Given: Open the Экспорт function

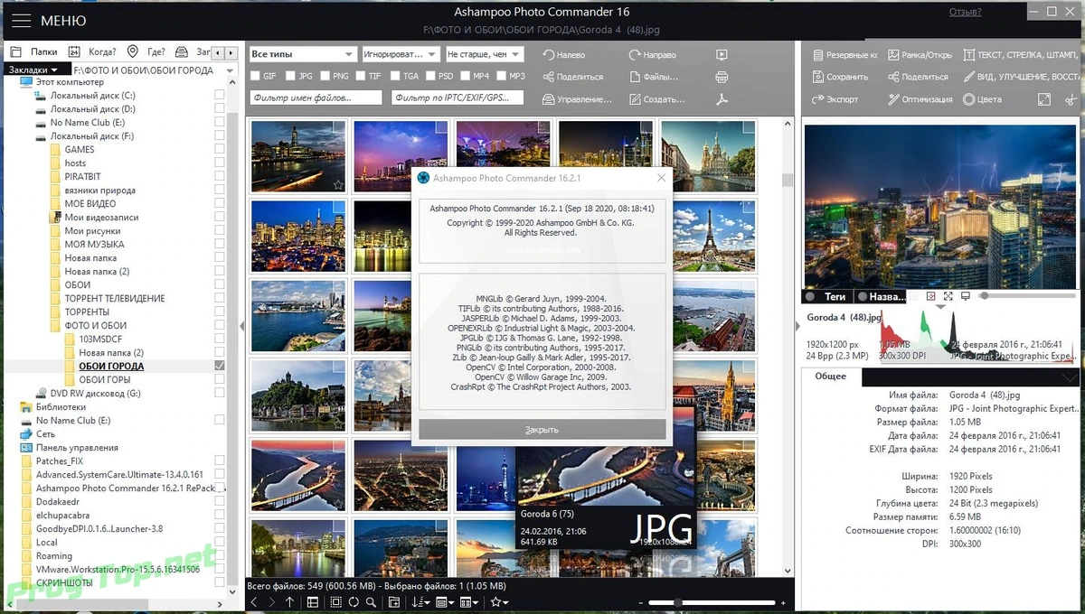Looking at the screenshot, I should tap(835, 99).
